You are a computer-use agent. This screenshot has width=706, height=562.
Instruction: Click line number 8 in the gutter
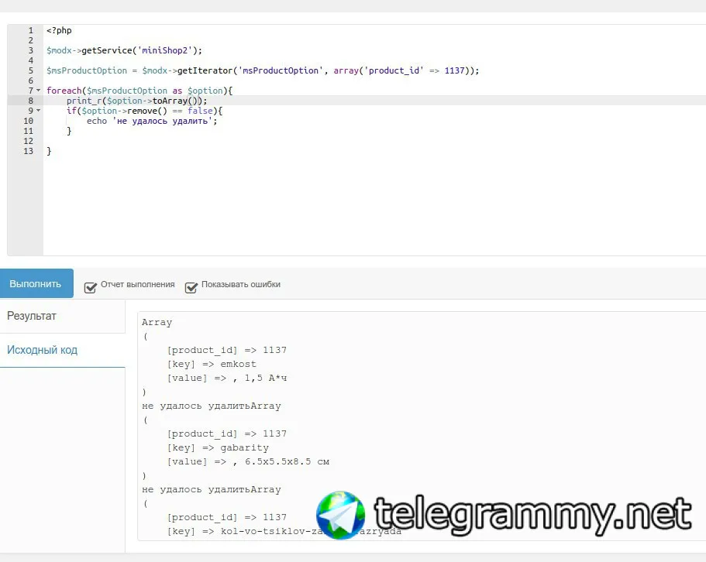pos(31,101)
